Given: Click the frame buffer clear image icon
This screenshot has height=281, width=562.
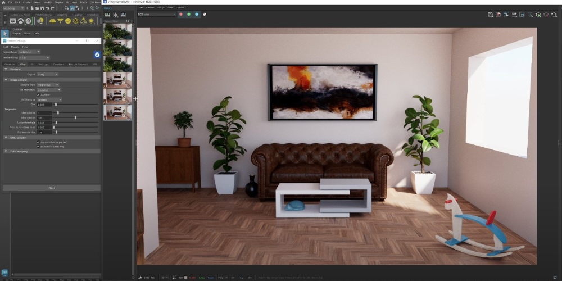Looking at the screenshot, I should (498, 15).
